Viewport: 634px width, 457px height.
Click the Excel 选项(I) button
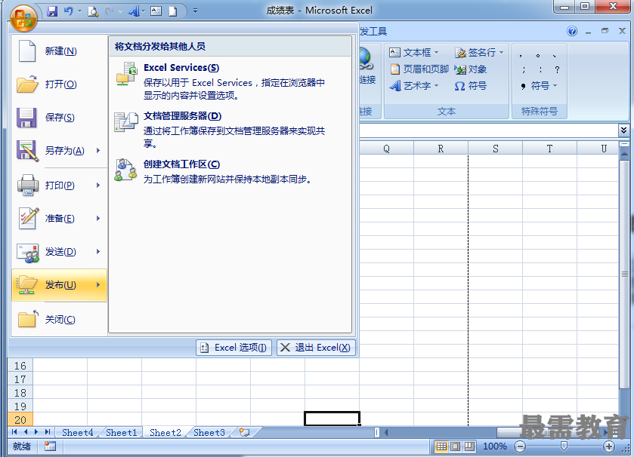tap(233, 348)
